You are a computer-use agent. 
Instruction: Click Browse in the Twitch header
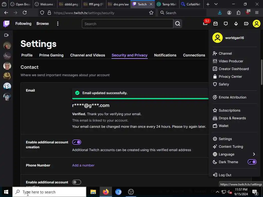tap(43, 24)
